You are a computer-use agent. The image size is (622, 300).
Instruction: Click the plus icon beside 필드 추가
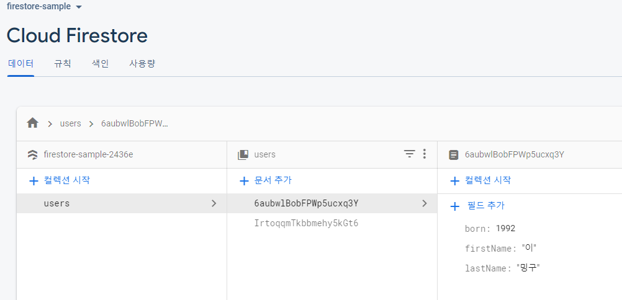(x=454, y=206)
